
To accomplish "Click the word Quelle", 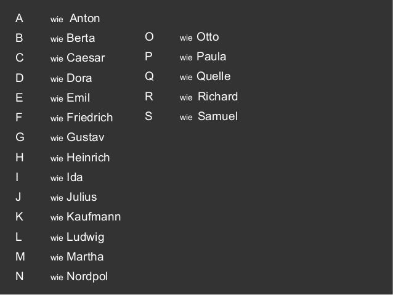I will [213, 77].
